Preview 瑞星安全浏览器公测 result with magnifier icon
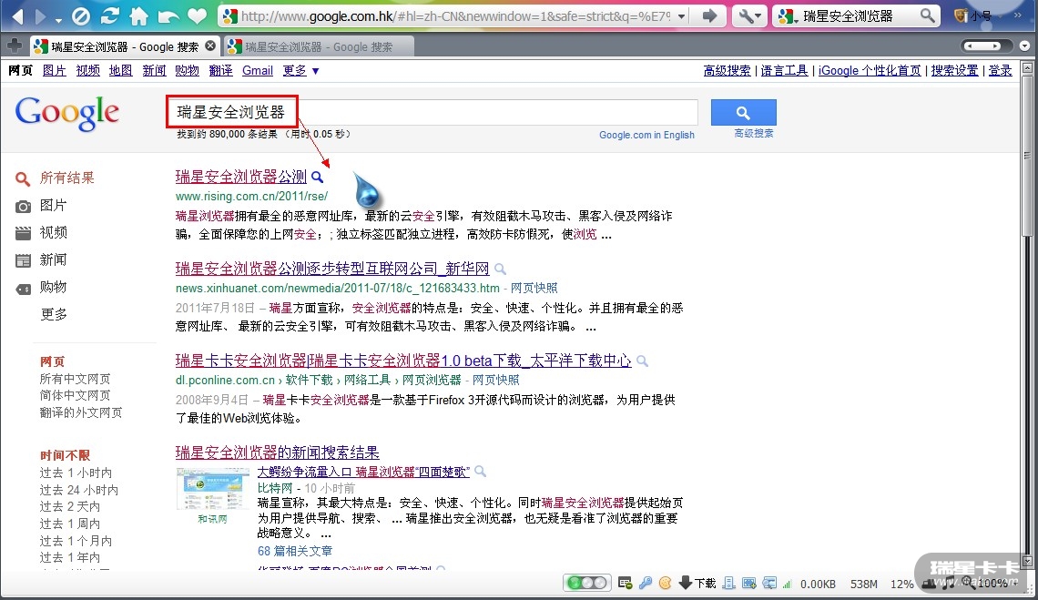 click(318, 177)
